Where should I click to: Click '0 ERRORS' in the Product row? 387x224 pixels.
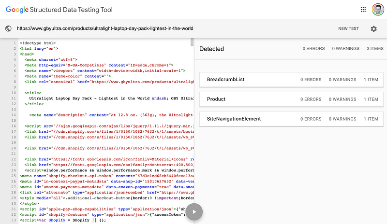pos(311,99)
